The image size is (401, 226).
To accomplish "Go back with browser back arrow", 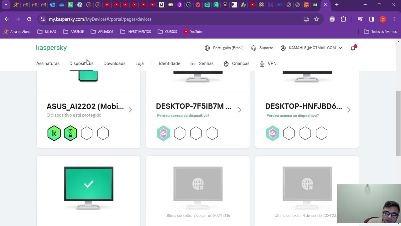I will (7, 19).
